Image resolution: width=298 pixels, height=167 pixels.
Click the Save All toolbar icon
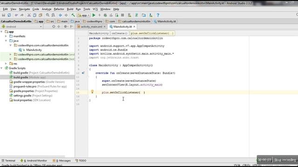click(x=3, y=15)
